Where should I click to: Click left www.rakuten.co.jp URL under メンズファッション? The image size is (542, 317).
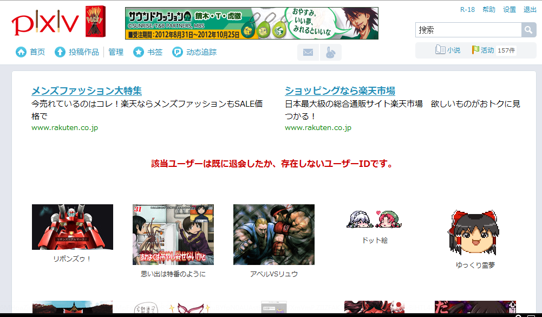[64, 128]
